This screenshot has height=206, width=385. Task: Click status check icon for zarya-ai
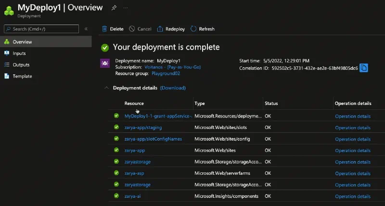116,196
